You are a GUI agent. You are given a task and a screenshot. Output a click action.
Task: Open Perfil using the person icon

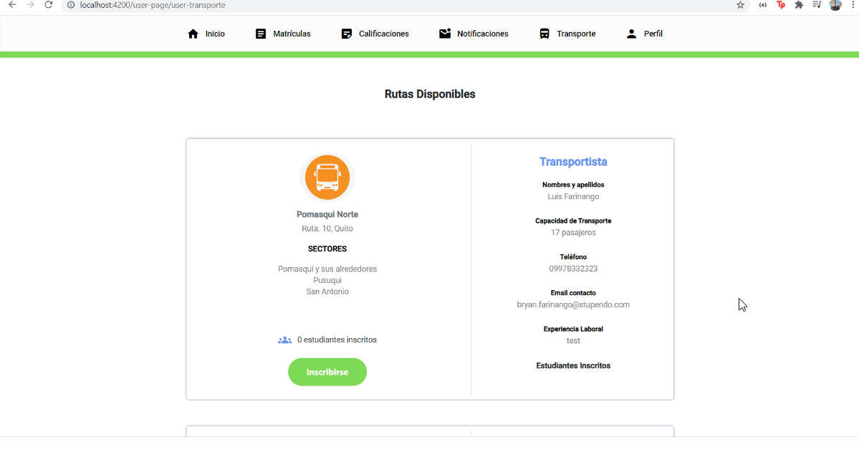coord(631,33)
